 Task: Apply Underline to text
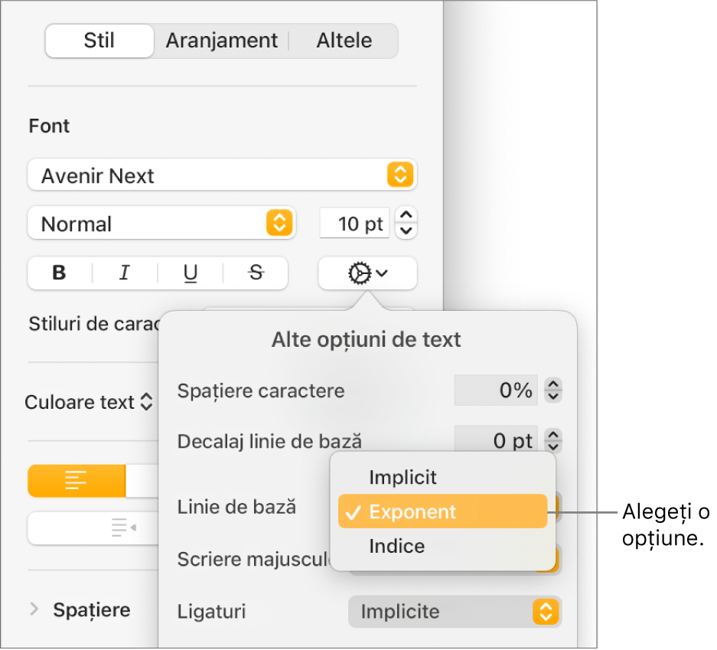(191, 273)
